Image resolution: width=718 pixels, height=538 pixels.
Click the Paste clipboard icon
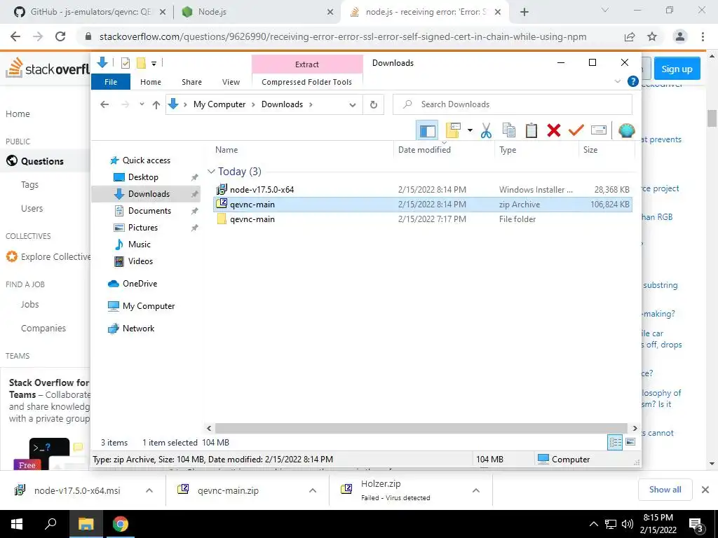[x=531, y=130]
